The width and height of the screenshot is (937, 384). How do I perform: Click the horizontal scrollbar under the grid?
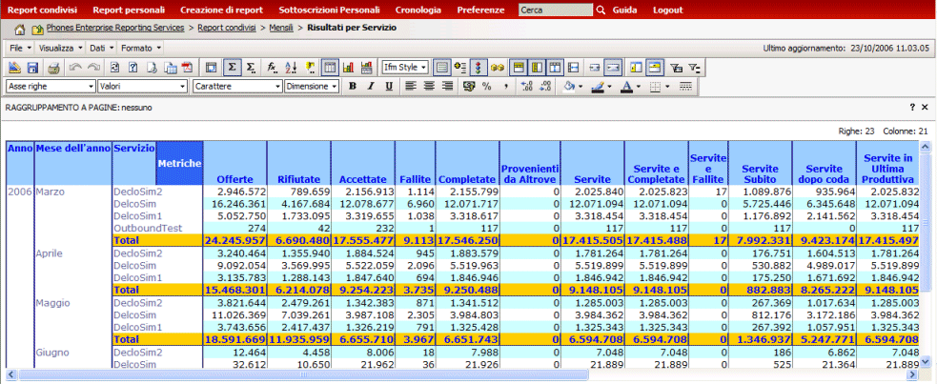[x=305, y=375]
